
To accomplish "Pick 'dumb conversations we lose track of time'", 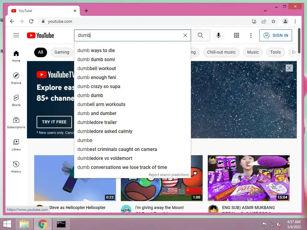I will 132,167.
